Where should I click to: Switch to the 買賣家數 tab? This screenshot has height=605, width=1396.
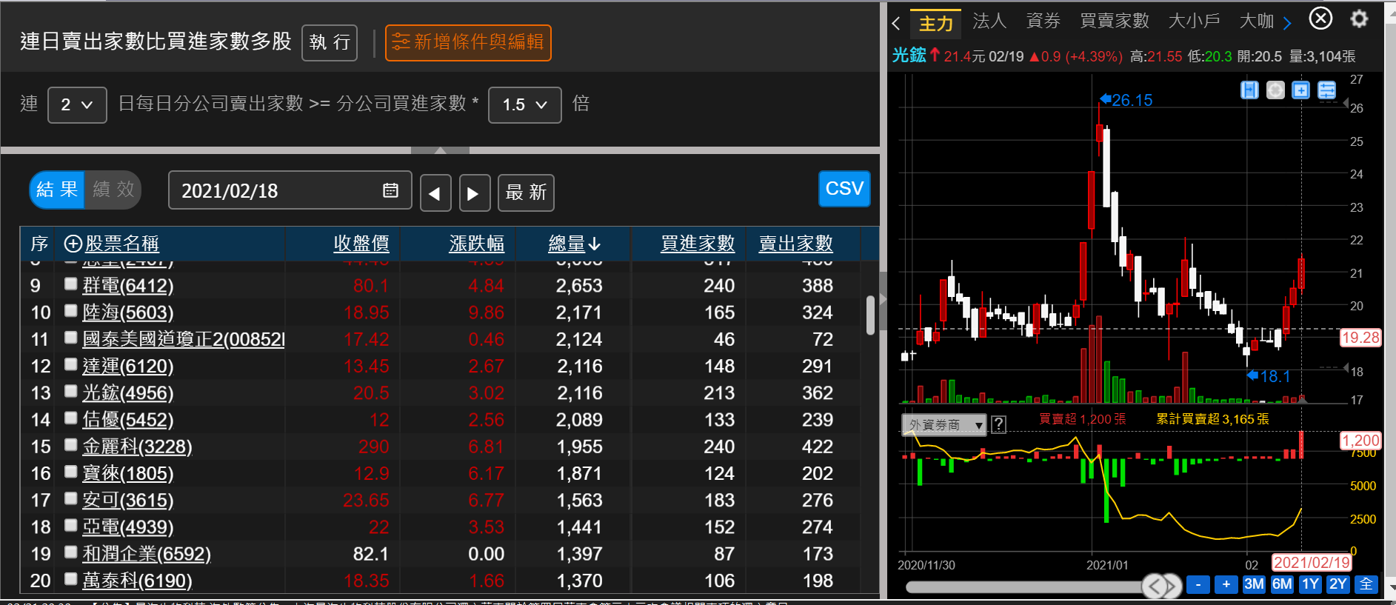click(1114, 21)
